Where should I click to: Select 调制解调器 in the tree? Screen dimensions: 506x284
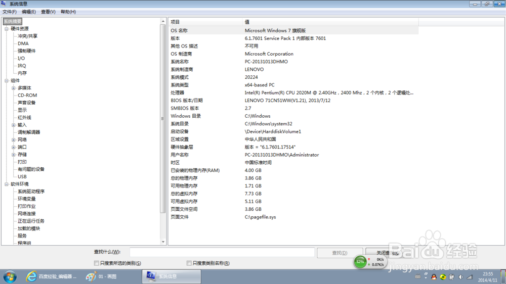29,132
